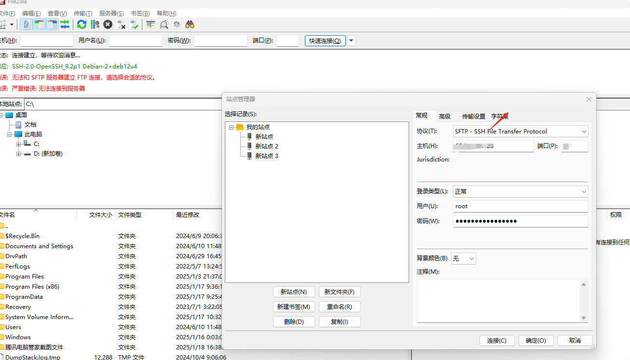Click the 新站点(N) button
The height and width of the screenshot is (360, 630).
click(294, 292)
